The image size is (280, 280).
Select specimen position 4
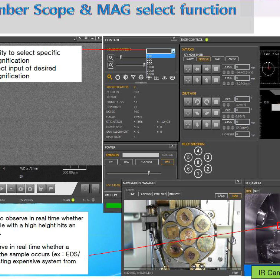pyautogui.click(x=198, y=151)
